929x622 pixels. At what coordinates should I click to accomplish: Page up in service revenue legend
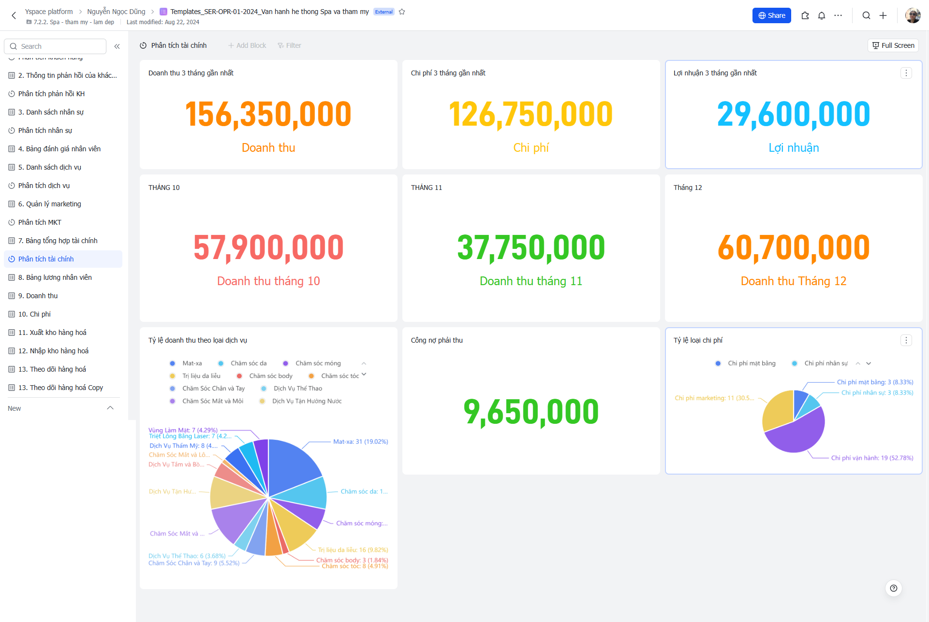coord(364,363)
